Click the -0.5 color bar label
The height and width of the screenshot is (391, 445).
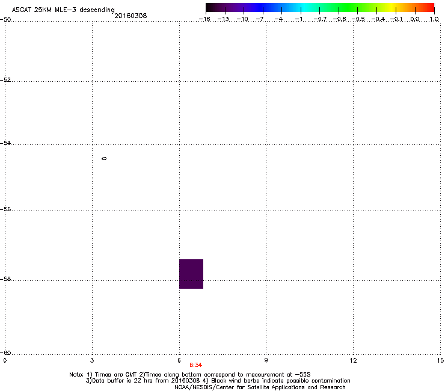click(x=358, y=19)
